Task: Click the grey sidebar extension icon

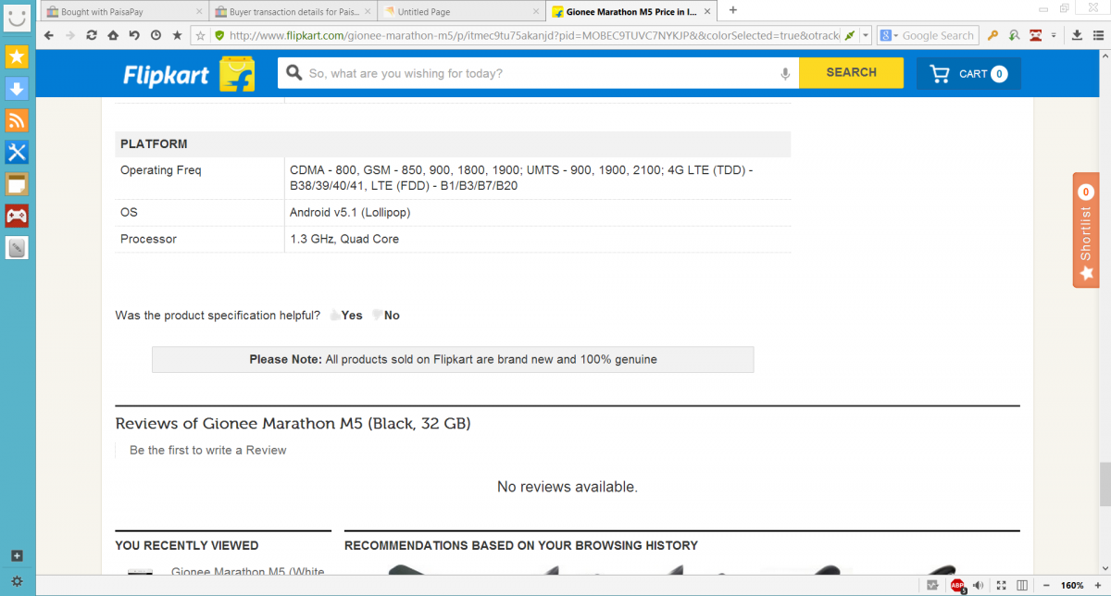Action: (17, 247)
